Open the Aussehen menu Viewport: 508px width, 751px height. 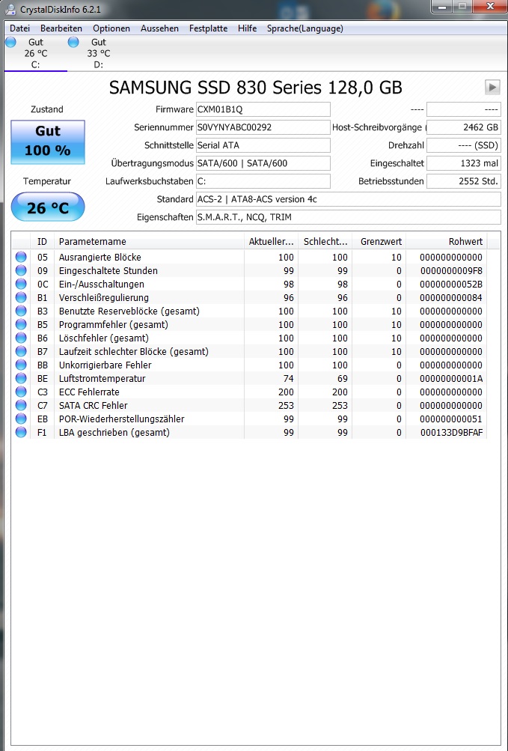(x=159, y=28)
